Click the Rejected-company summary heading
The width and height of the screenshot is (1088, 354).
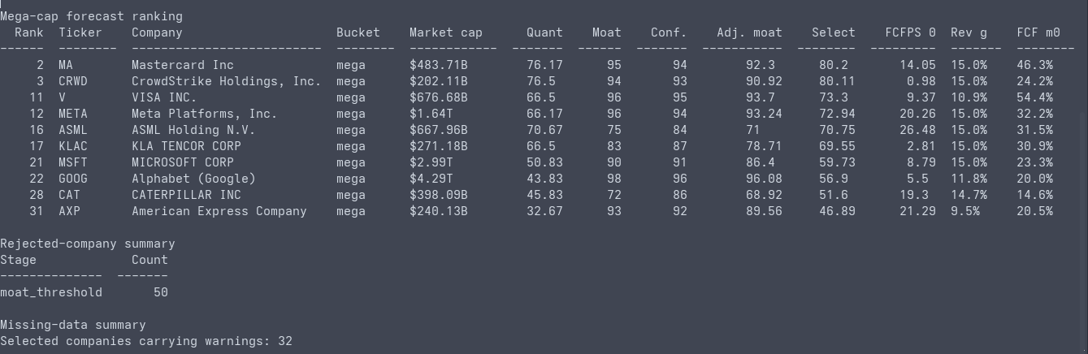pos(88,244)
